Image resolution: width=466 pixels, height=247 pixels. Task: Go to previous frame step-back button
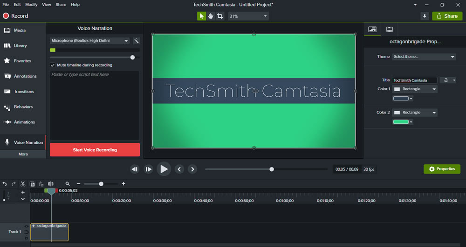[x=135, y=169]
